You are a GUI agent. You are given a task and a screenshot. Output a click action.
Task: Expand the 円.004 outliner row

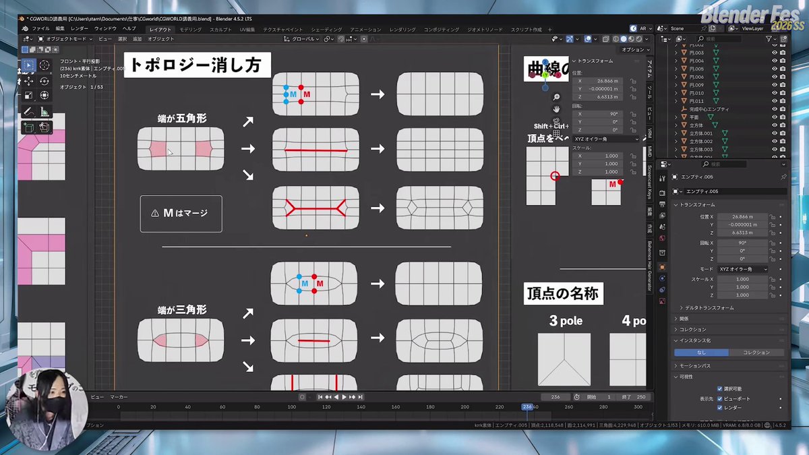click(676, 61)
